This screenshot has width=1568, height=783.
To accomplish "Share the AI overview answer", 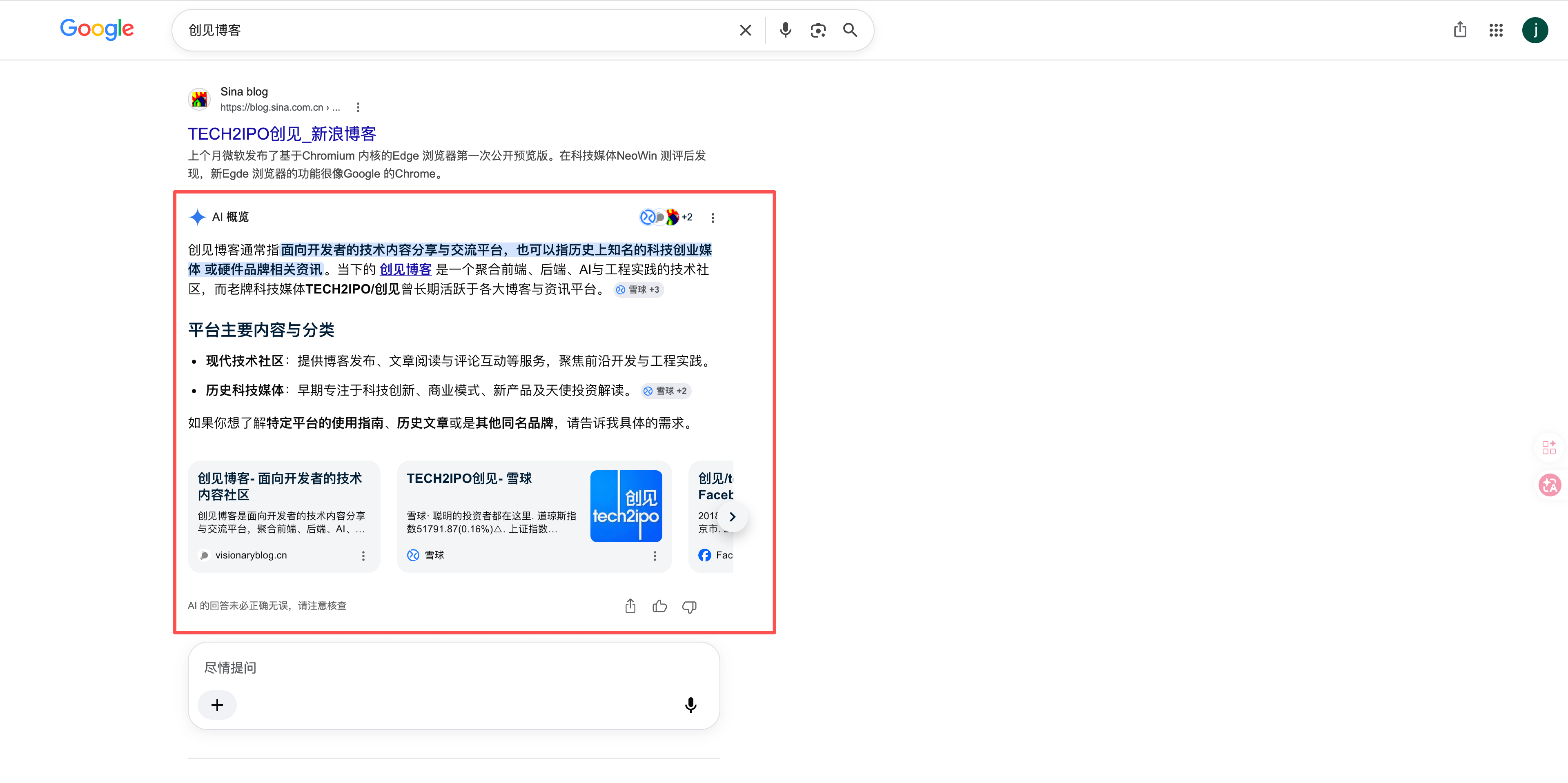I will 630,606.
